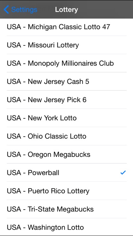Choose USA - New York Lotto

66,118
